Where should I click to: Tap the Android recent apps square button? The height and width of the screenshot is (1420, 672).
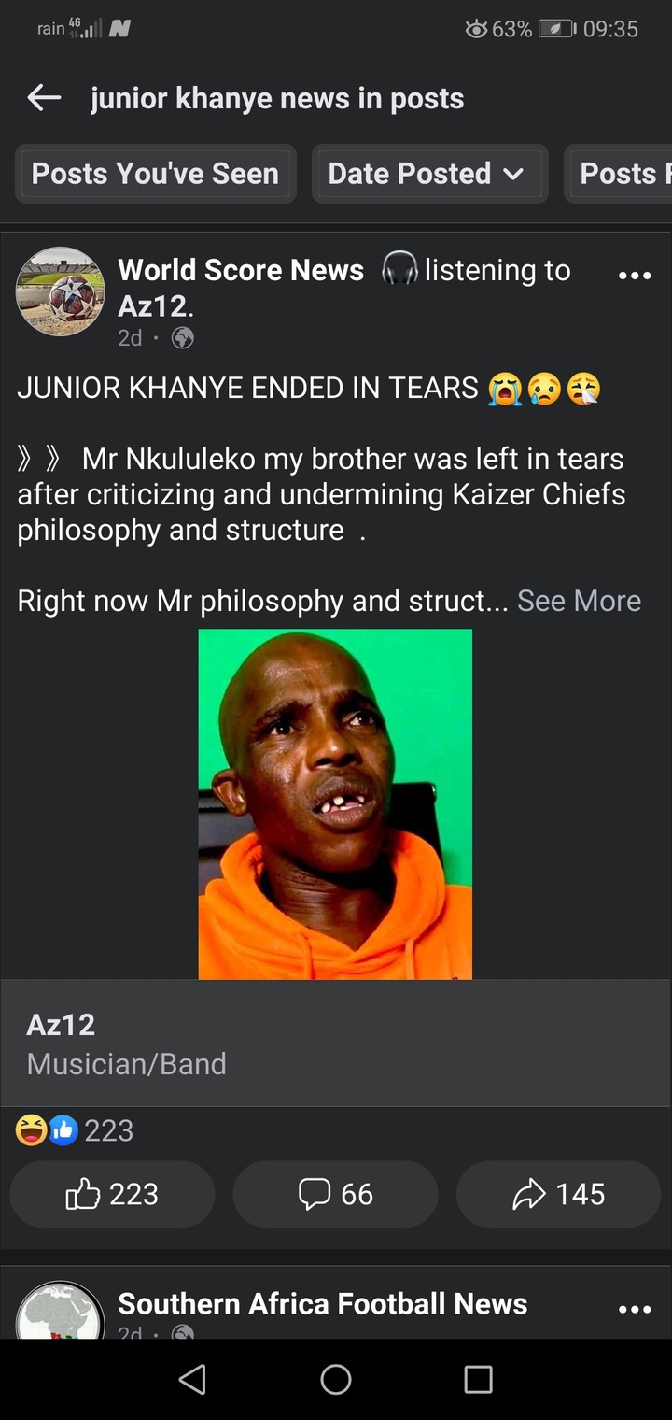click(x=478, y=1379)
